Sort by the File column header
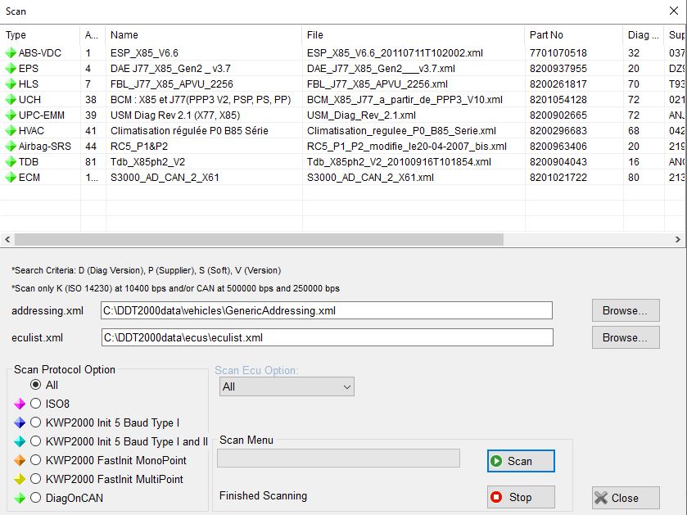The image size is (687, 515). tap(414, 35)
